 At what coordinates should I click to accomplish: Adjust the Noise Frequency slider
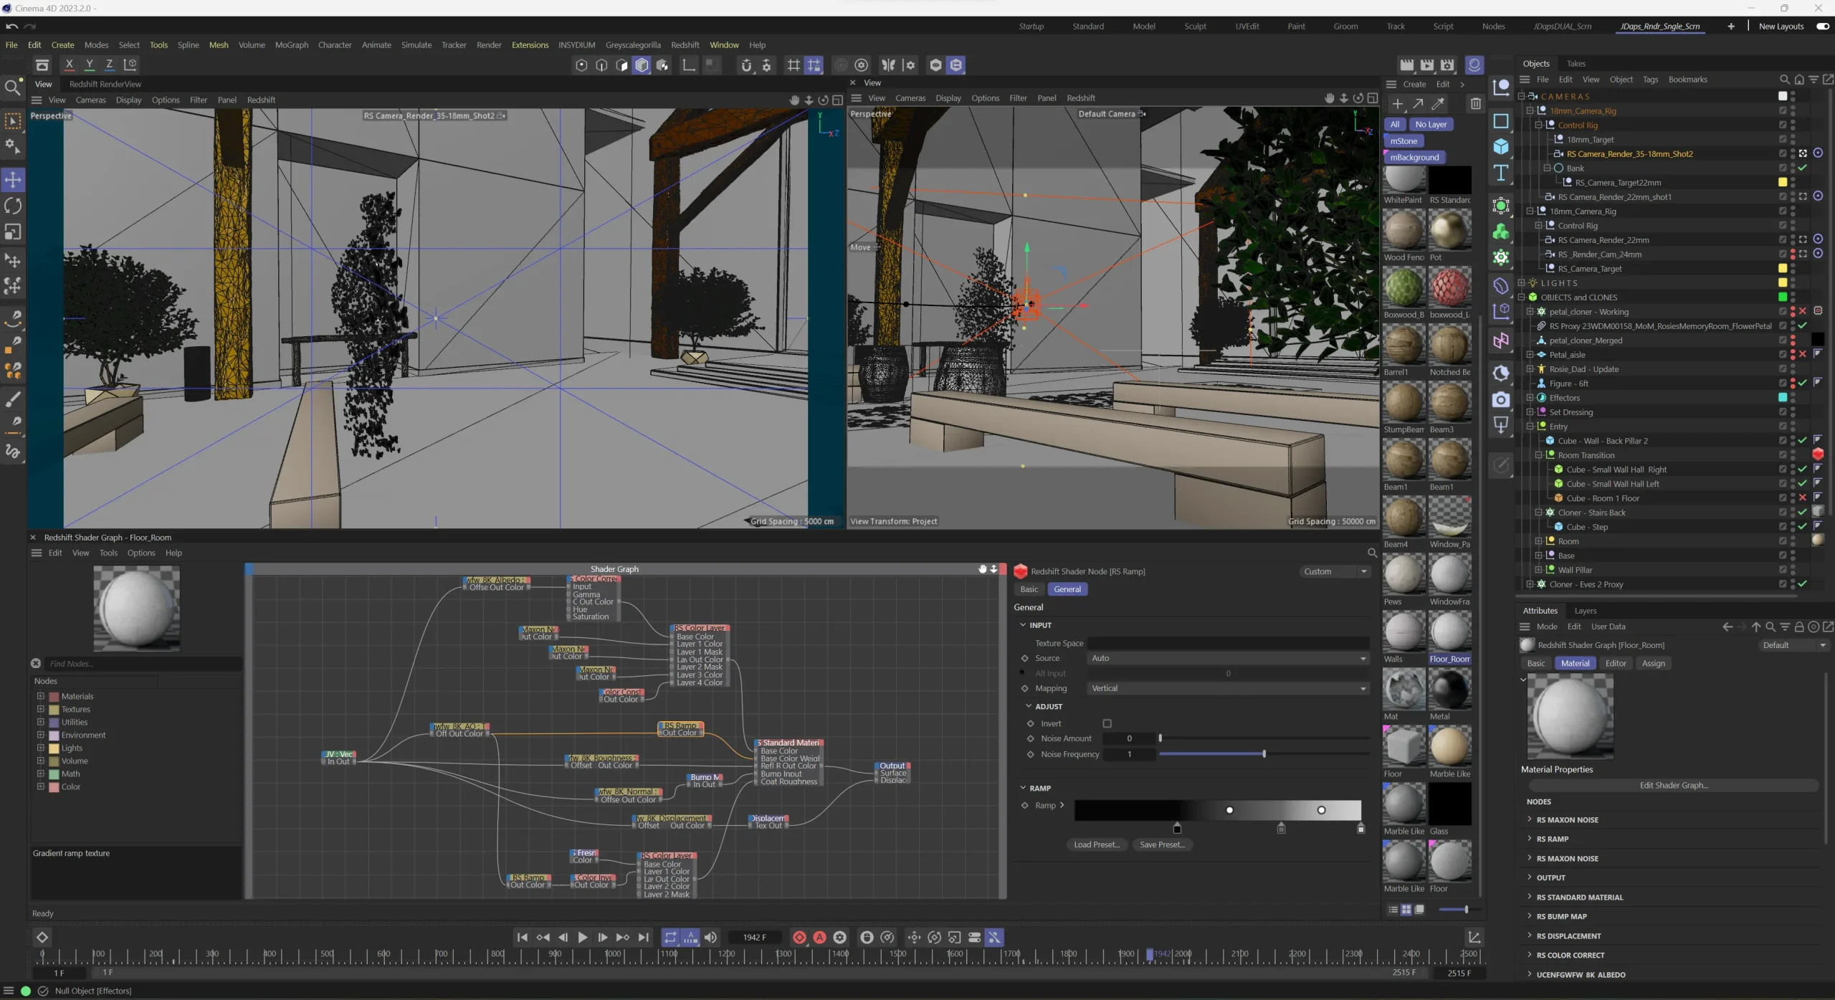(1263, 754)
